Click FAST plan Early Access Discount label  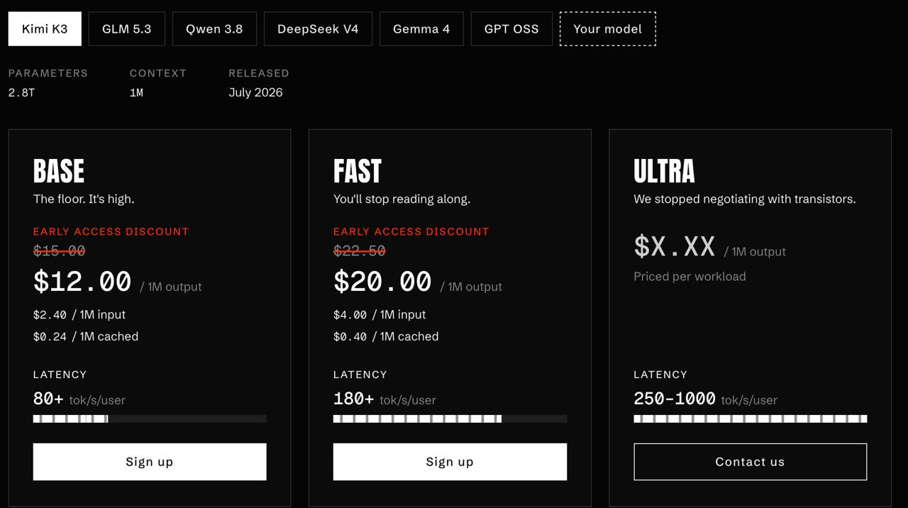pyautogui.click(x=411, y=231)
